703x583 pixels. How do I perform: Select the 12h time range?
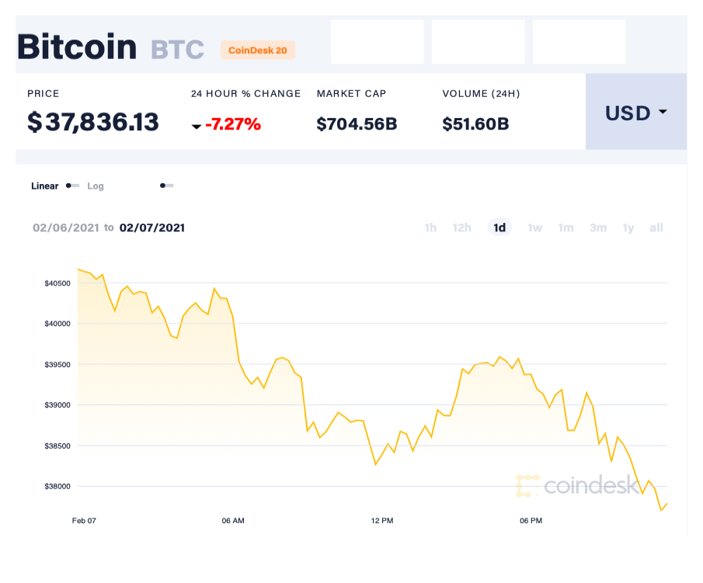click(x=461, y=227)
